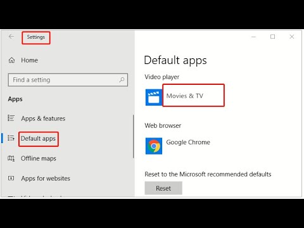Open the Home icon in sidebar

point(11,60)
